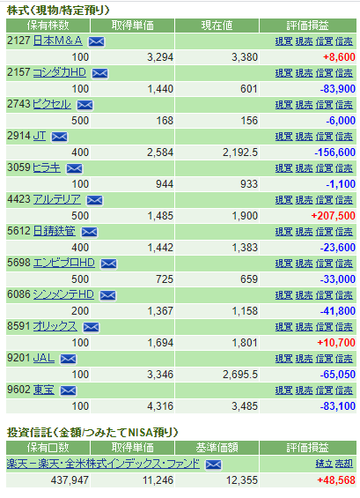Screen dimensions: 360x498
Task: Open the アルテリア stock link
Action: click(x=57, y=199)
